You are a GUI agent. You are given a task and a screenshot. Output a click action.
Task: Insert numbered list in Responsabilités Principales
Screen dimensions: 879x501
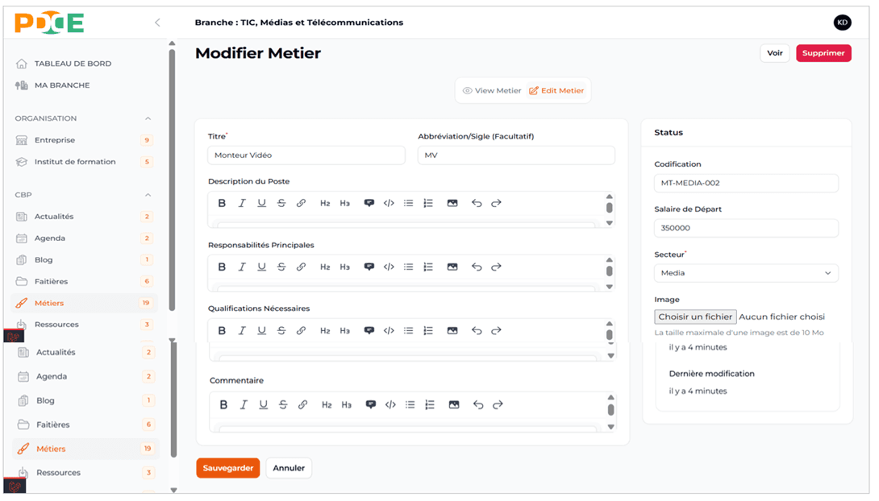[428, 267]
